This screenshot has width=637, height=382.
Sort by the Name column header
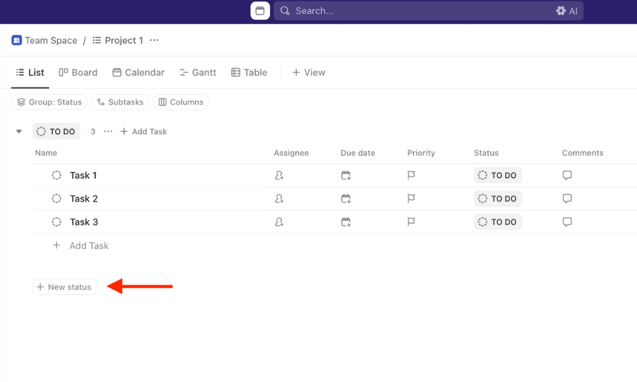click(46, 153)
